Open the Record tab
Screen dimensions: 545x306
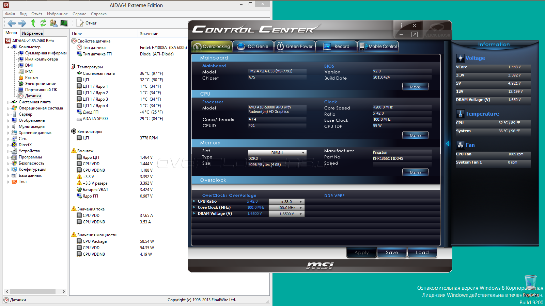(337, 47)
